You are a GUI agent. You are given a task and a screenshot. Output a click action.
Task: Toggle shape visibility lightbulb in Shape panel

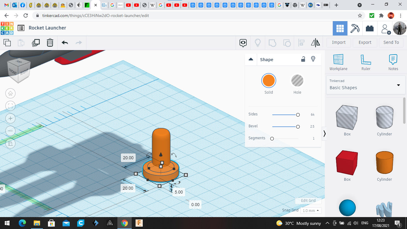click(x=313, y=59)
